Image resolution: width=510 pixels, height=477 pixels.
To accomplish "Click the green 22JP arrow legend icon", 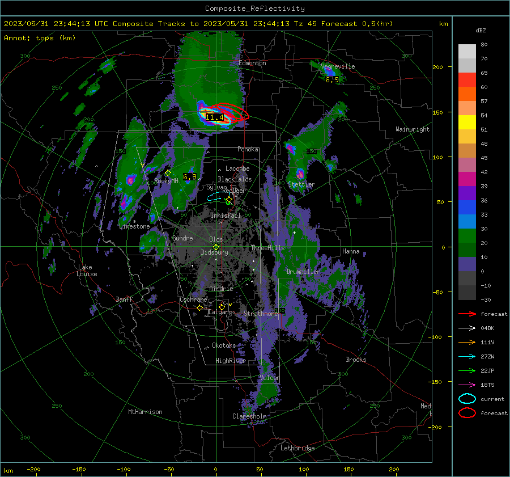I will click(x=467, y=370).
